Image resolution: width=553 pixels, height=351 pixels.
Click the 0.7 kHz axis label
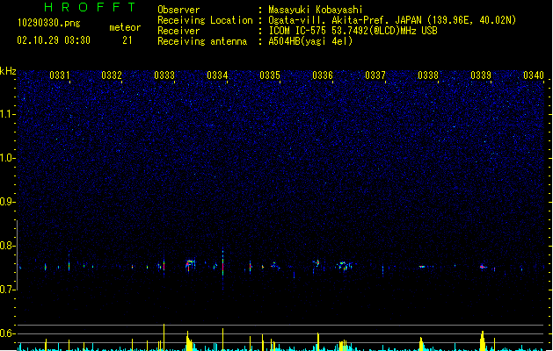[x=8, y=290]
